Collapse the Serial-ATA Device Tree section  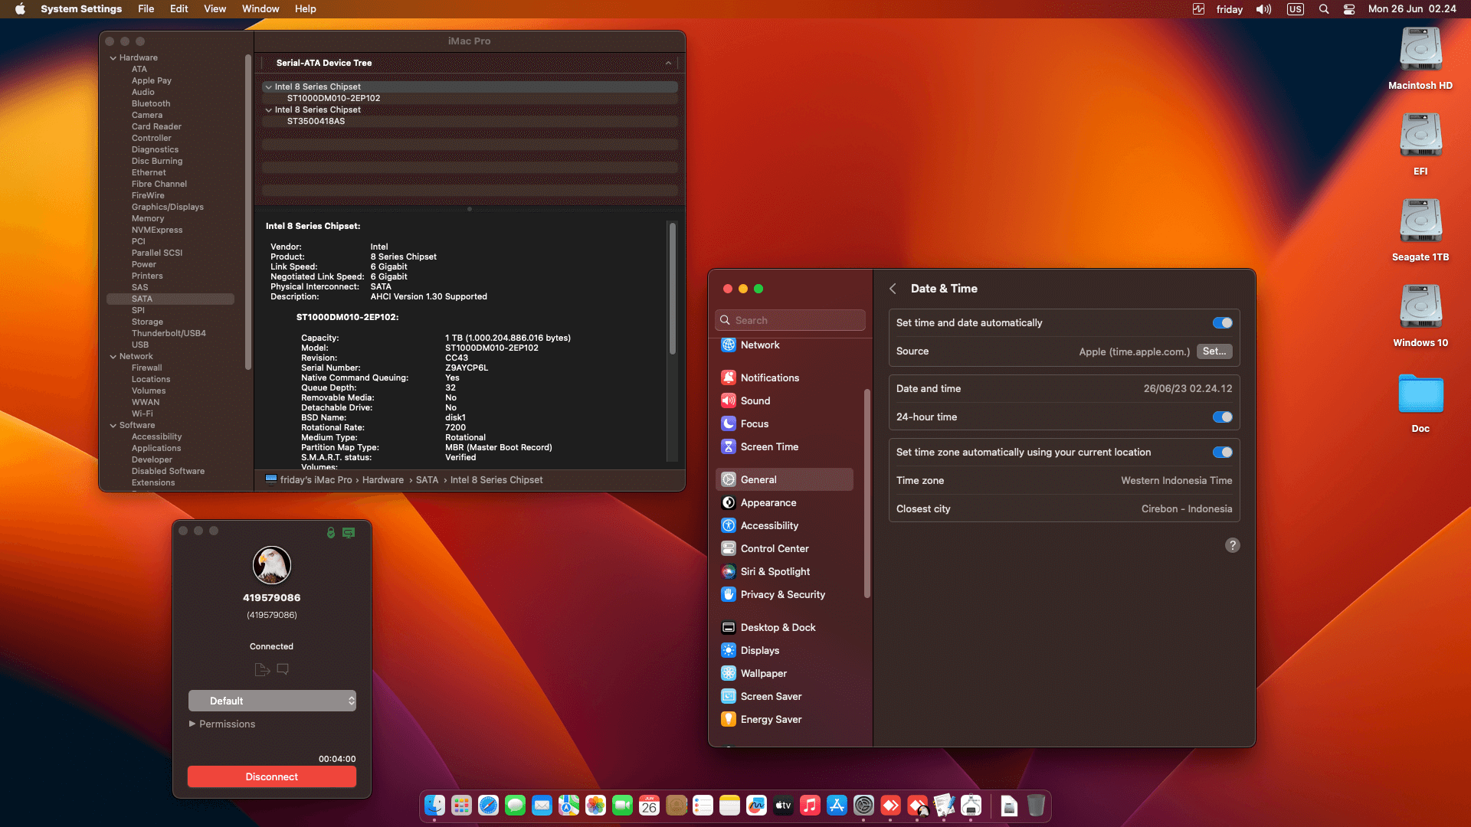pyautogui.click(x=667, y=63)
